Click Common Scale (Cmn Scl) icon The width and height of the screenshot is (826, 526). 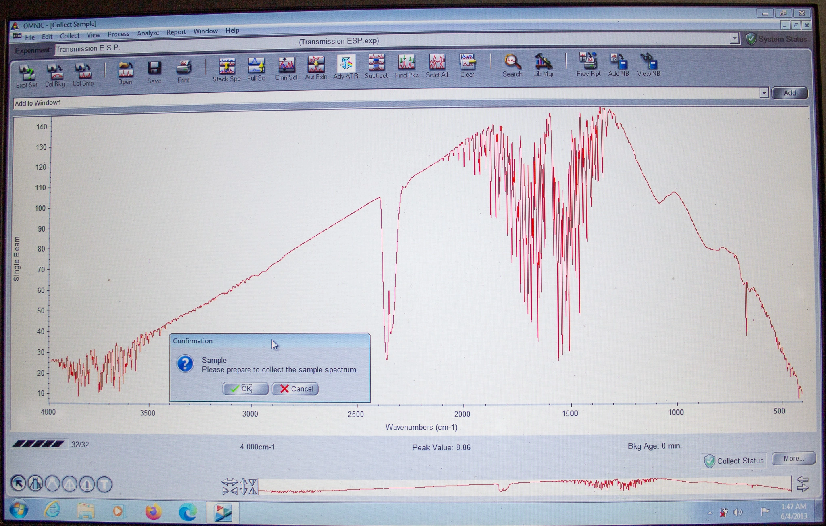pyautogui.click(x=286, y=69)
